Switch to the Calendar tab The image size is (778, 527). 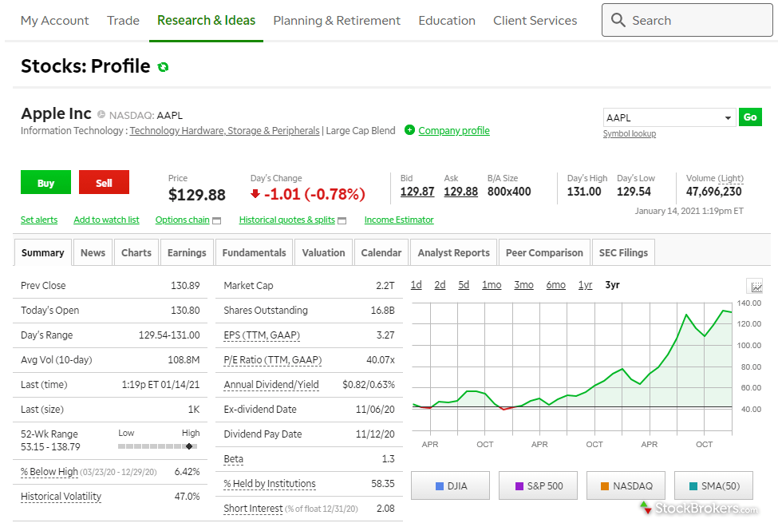[381, 252]
